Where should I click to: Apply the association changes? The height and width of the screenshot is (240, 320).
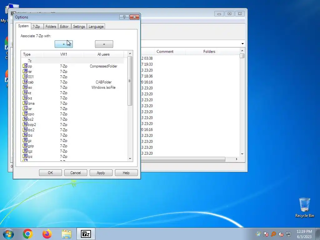(101, 172)
